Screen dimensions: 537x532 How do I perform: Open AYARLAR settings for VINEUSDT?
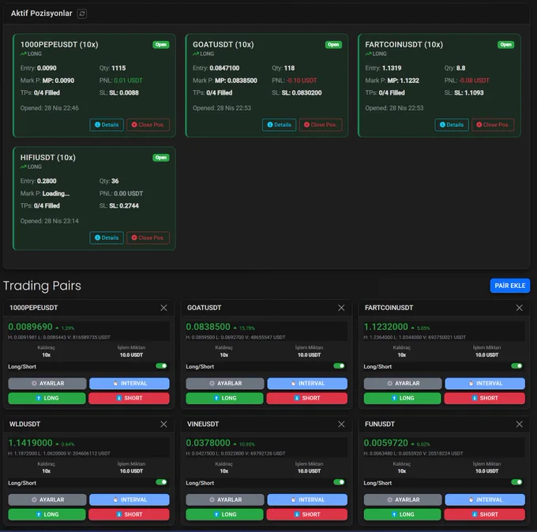225,500
